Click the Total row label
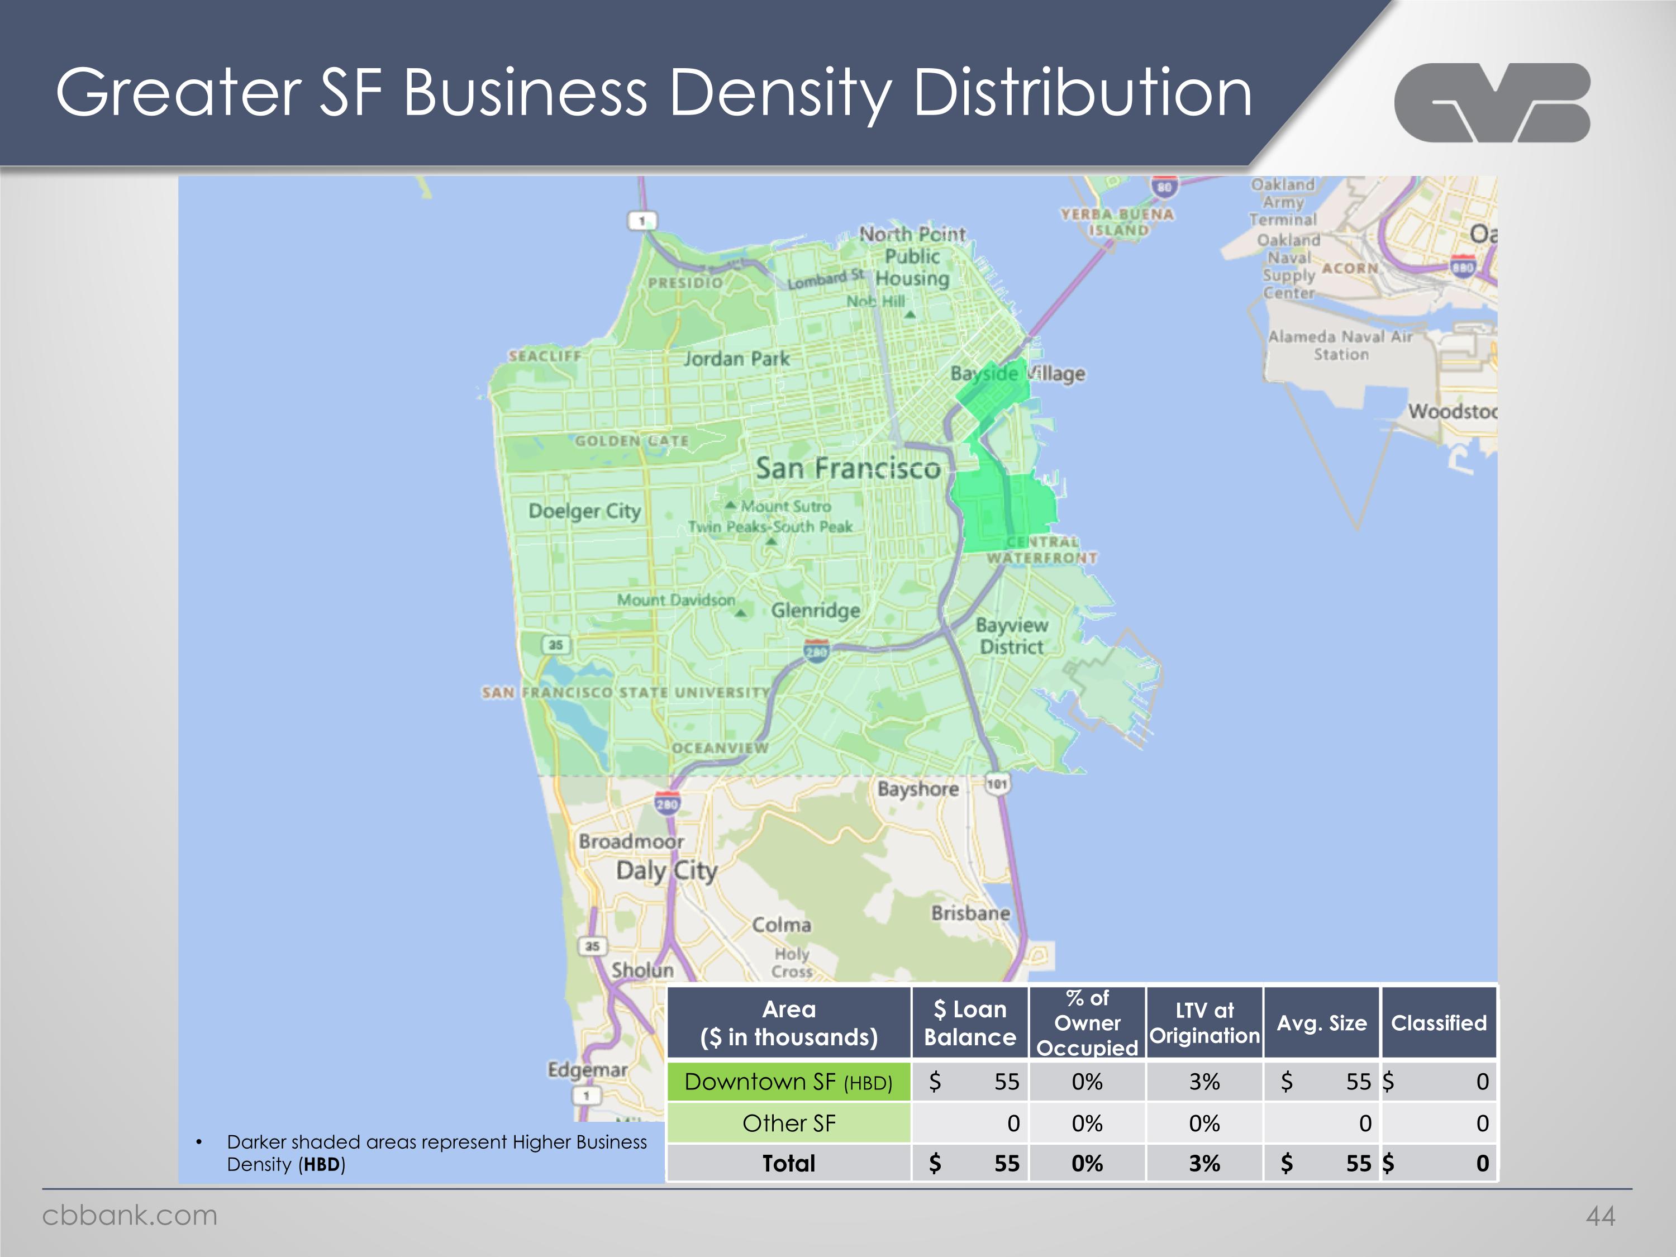 [x=788, y=1163]
